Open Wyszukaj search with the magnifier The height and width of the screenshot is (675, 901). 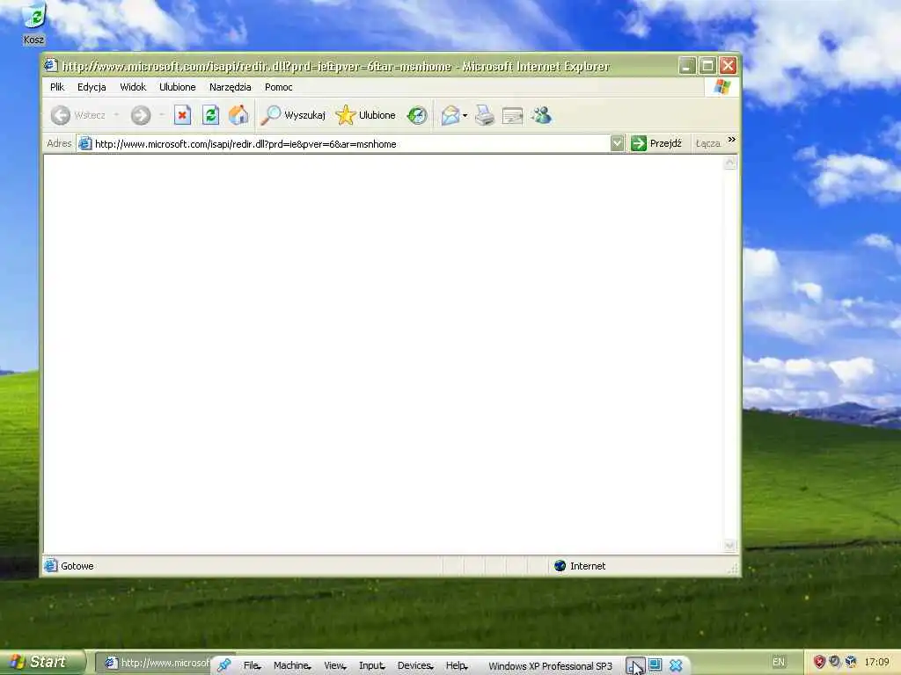(293, 115)
